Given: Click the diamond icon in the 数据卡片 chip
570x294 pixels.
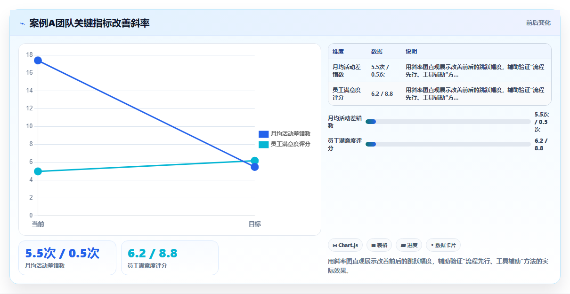Looking at the screenshot, I should pyautogui.click(x=432, y=245).
